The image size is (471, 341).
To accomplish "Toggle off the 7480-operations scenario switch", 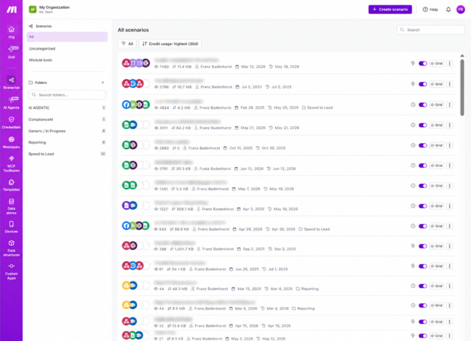I will pyautogui.click(x=423, y=63).
